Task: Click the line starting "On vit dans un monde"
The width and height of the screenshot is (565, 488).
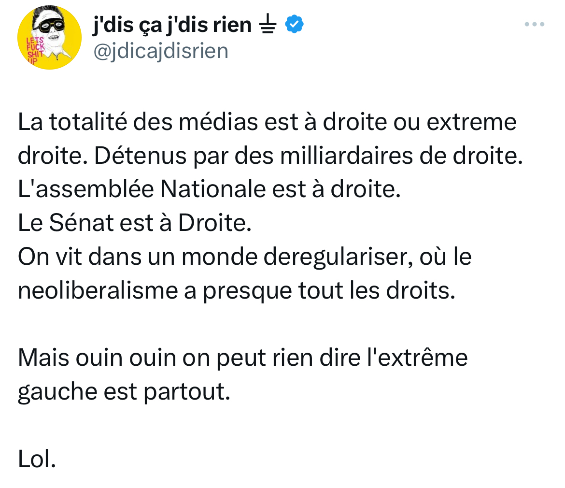Action: pyautogui.click(x=244, y=257)
